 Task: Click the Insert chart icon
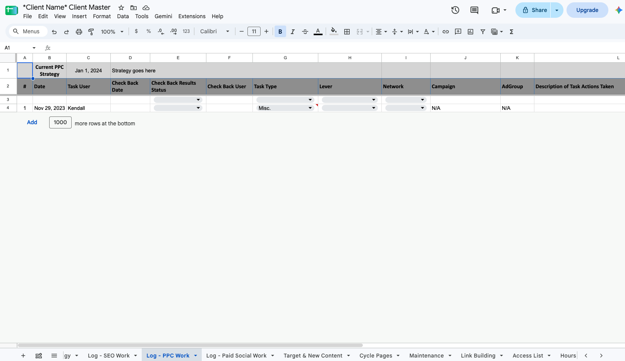[x=470, y=32]
